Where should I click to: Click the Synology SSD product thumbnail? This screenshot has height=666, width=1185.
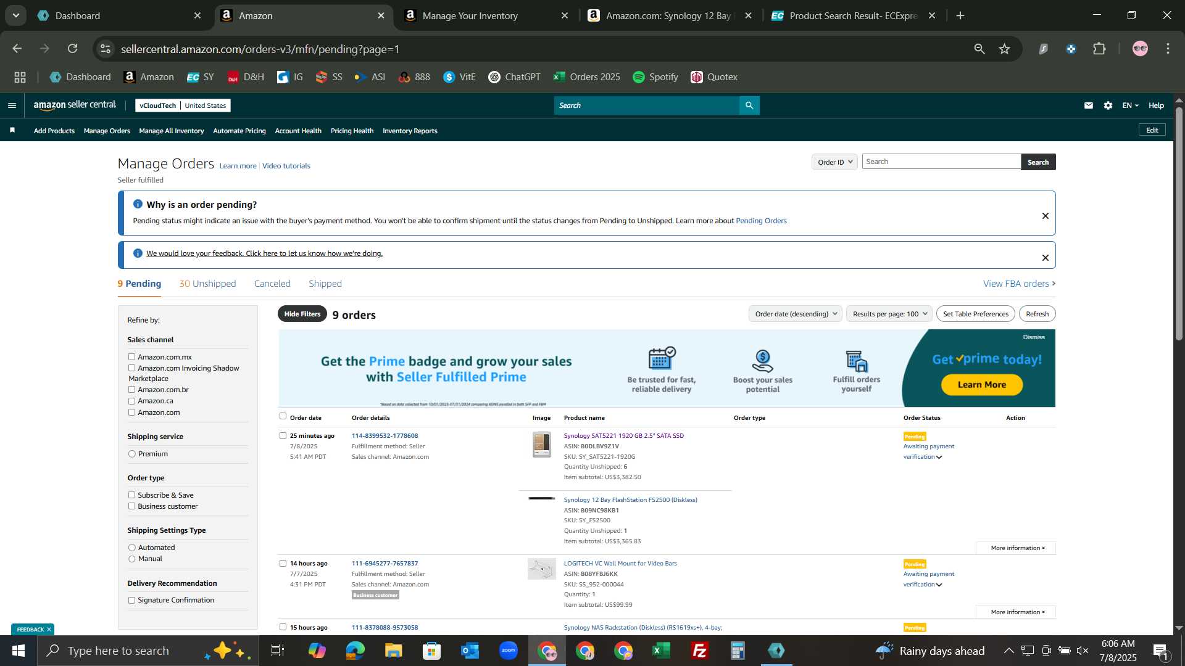(x=541, y=444)
